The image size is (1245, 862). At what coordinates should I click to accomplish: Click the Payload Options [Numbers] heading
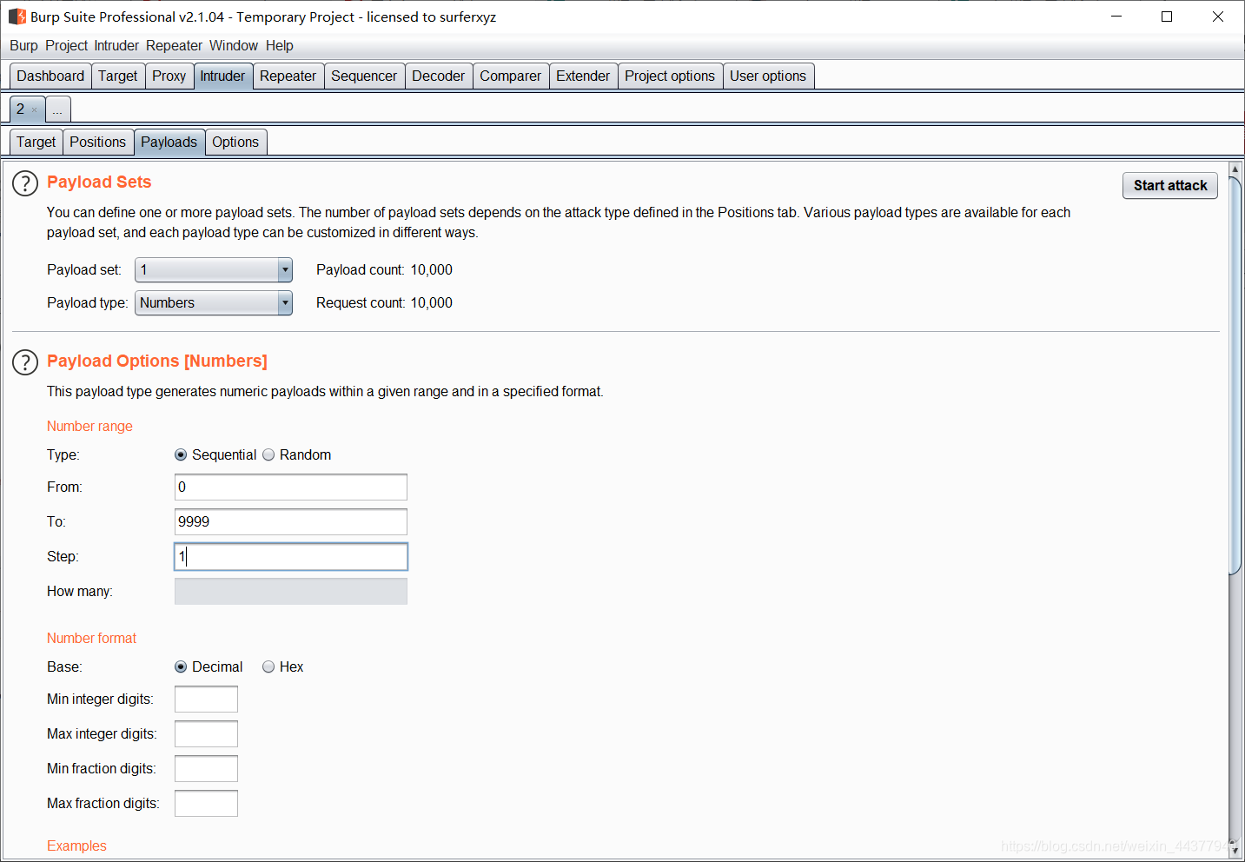click(x=157, y=361)
